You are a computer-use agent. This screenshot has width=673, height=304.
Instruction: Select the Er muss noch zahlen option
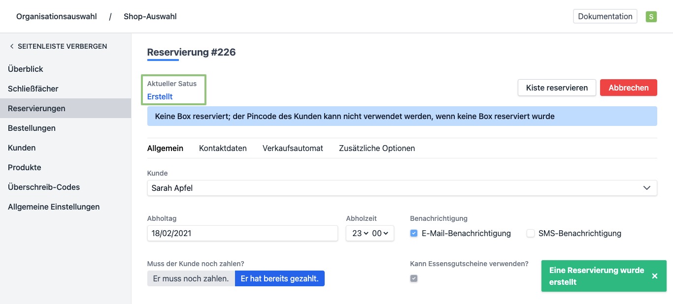(x=191, y=278)
